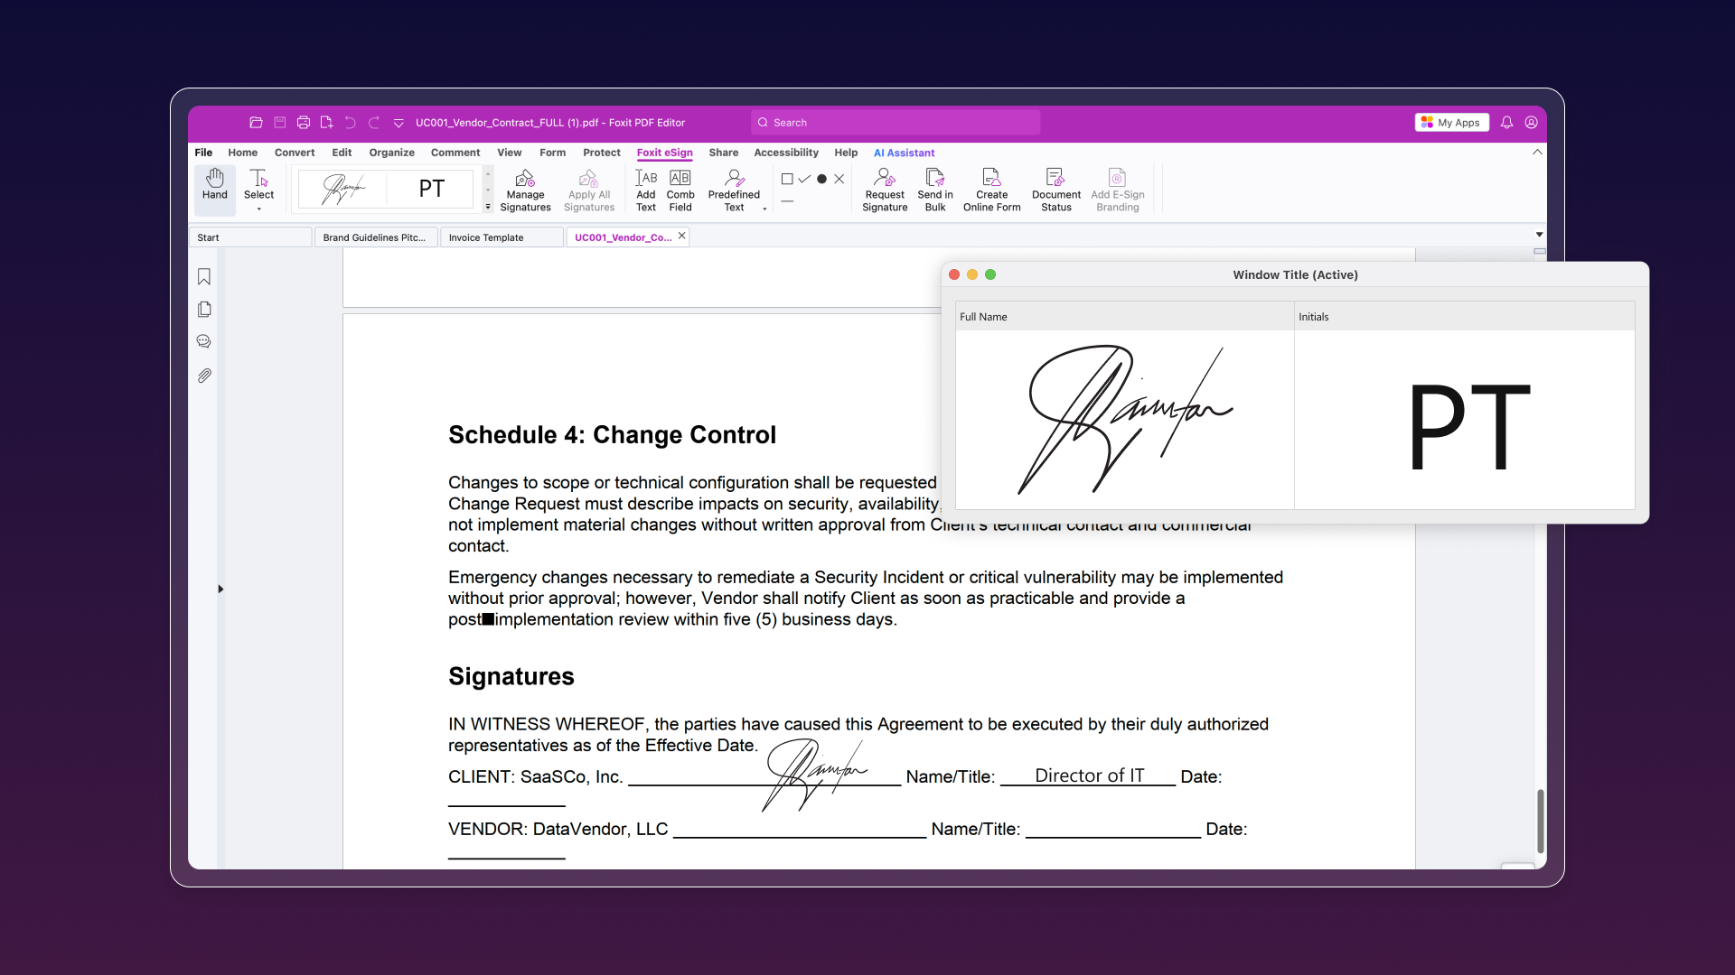Open the Invoice Template document tab

[x=487, y=237]
